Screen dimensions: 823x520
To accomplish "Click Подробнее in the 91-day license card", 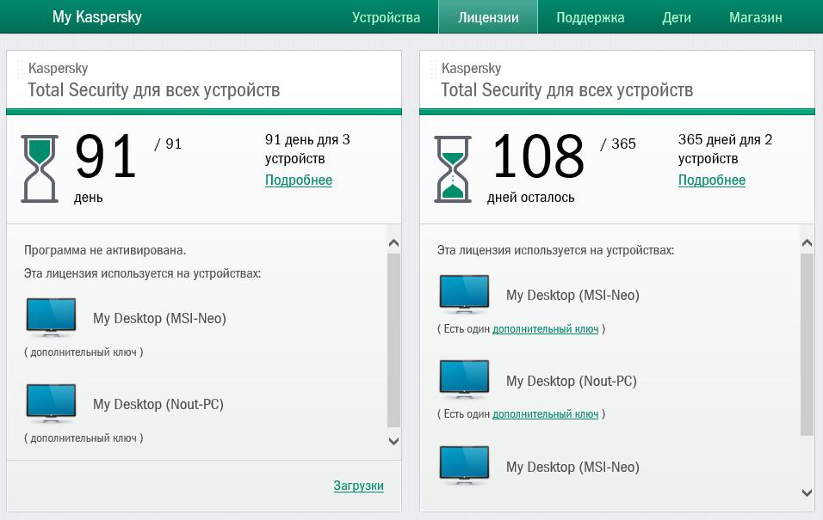I will click(x=299, y=180).
